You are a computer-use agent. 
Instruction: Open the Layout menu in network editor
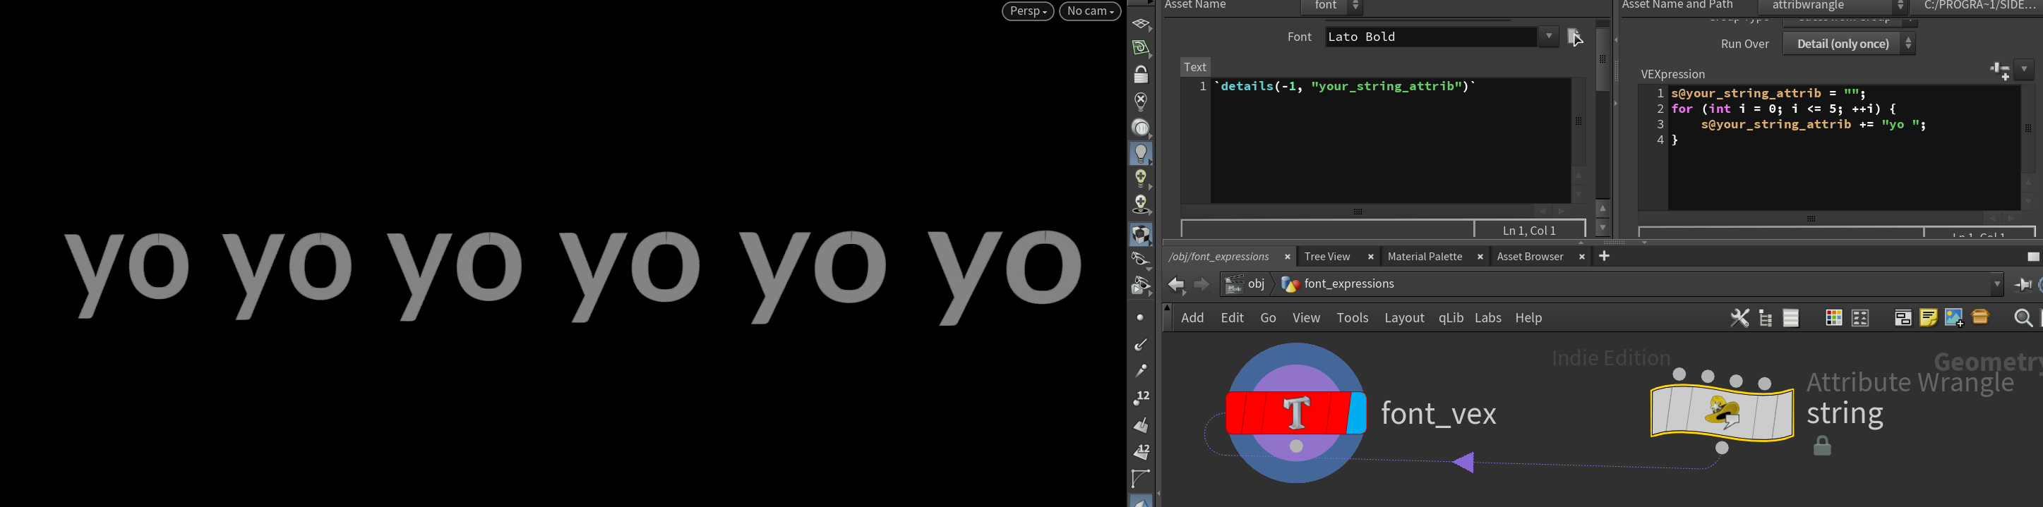(1404, 319)
